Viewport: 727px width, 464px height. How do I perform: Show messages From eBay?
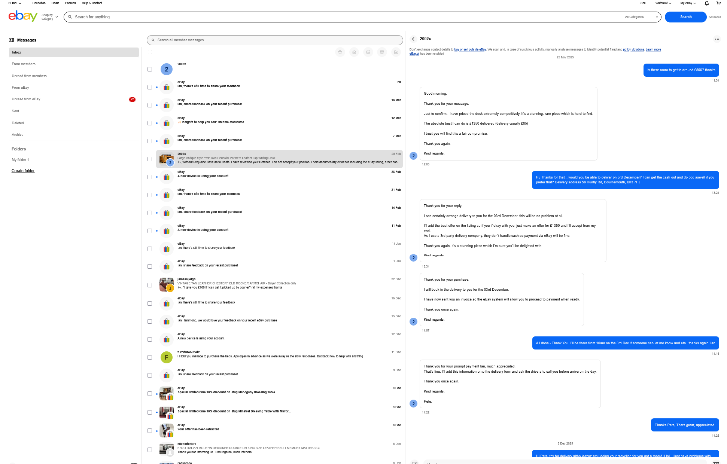[x=20, y=88]
